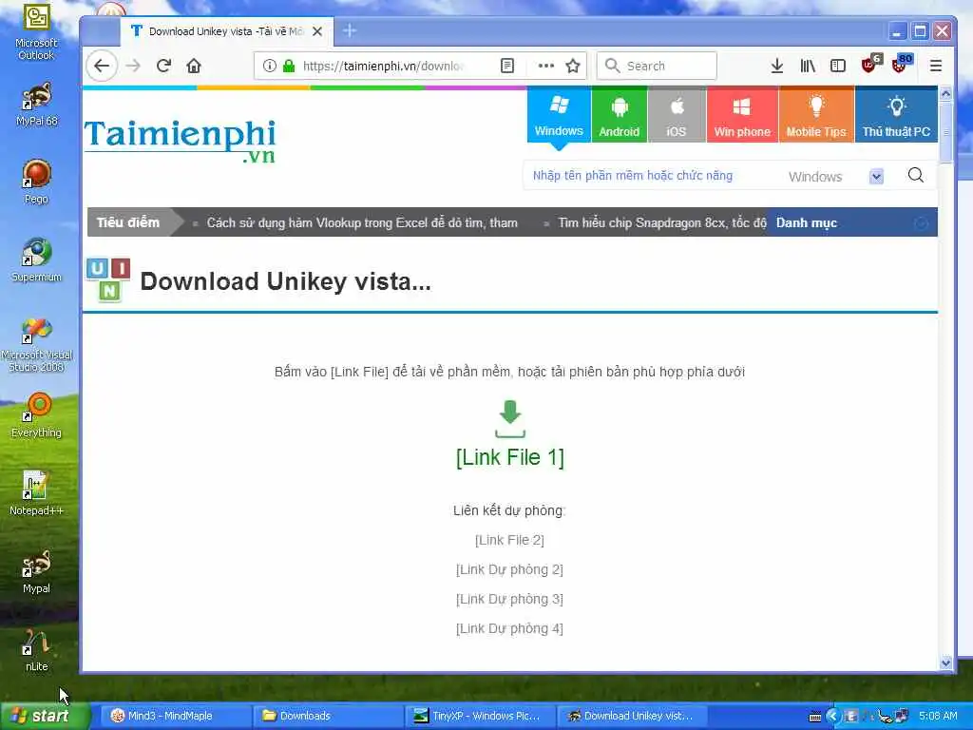The width and height of the screenshot is (973, 730).
Task: Click the browser address bar URL
Action: (383, 66)
